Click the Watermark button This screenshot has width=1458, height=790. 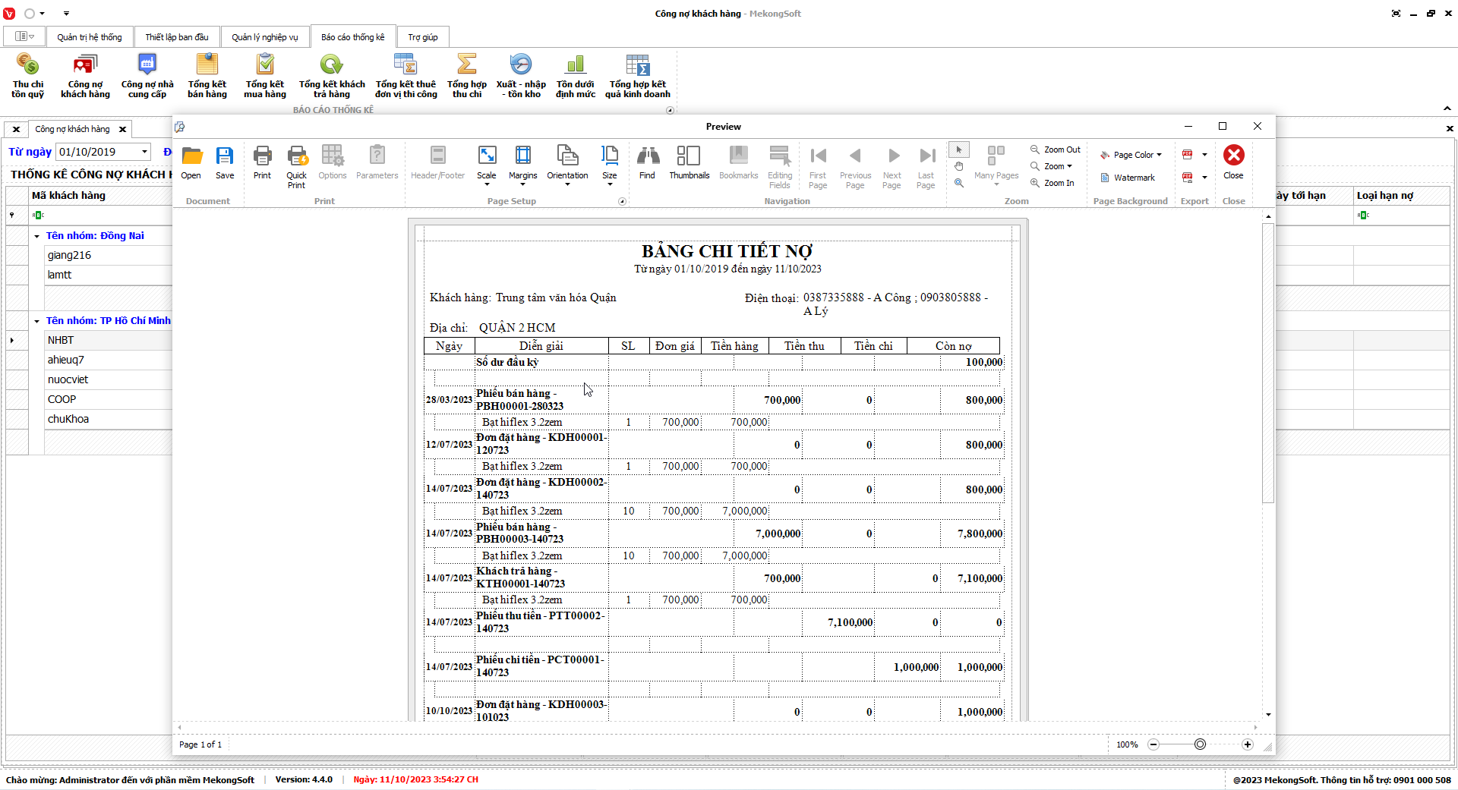(x=1128, y=178)
